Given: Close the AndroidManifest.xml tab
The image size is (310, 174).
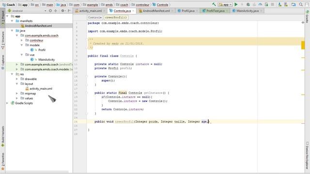Looking at the screenshot, I should tap(172, 11).
